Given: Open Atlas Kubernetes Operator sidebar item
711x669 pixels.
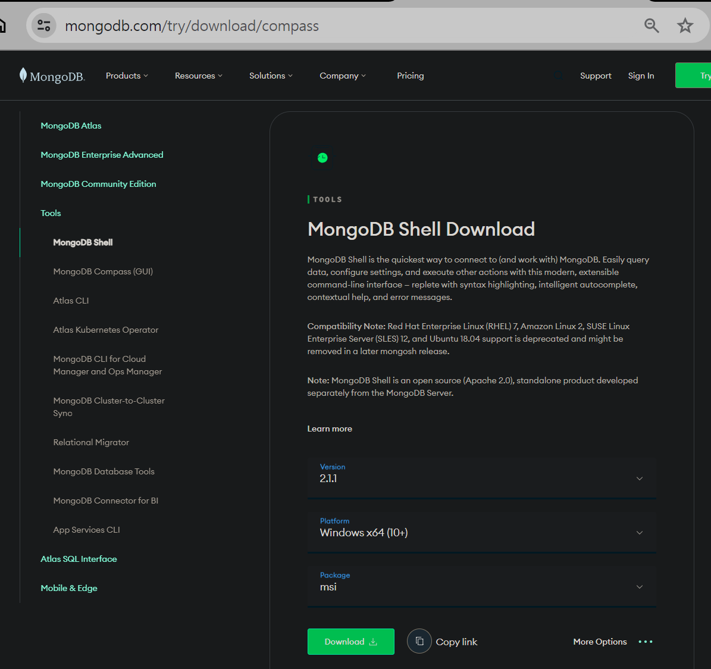Looking at the screenshot, I should [106, 330].
